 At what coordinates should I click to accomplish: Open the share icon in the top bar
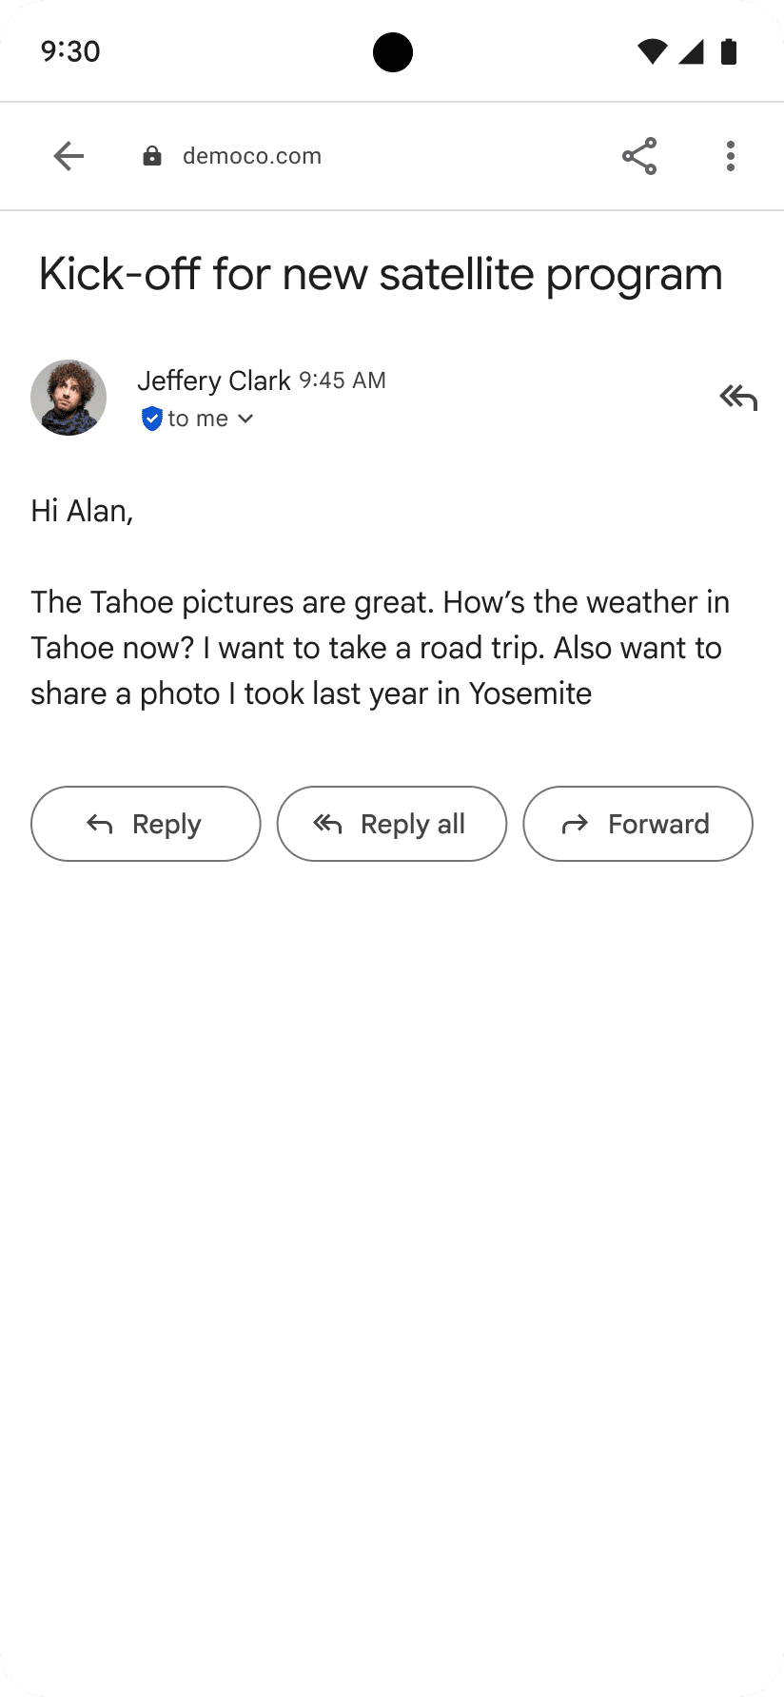click(639, 156)
